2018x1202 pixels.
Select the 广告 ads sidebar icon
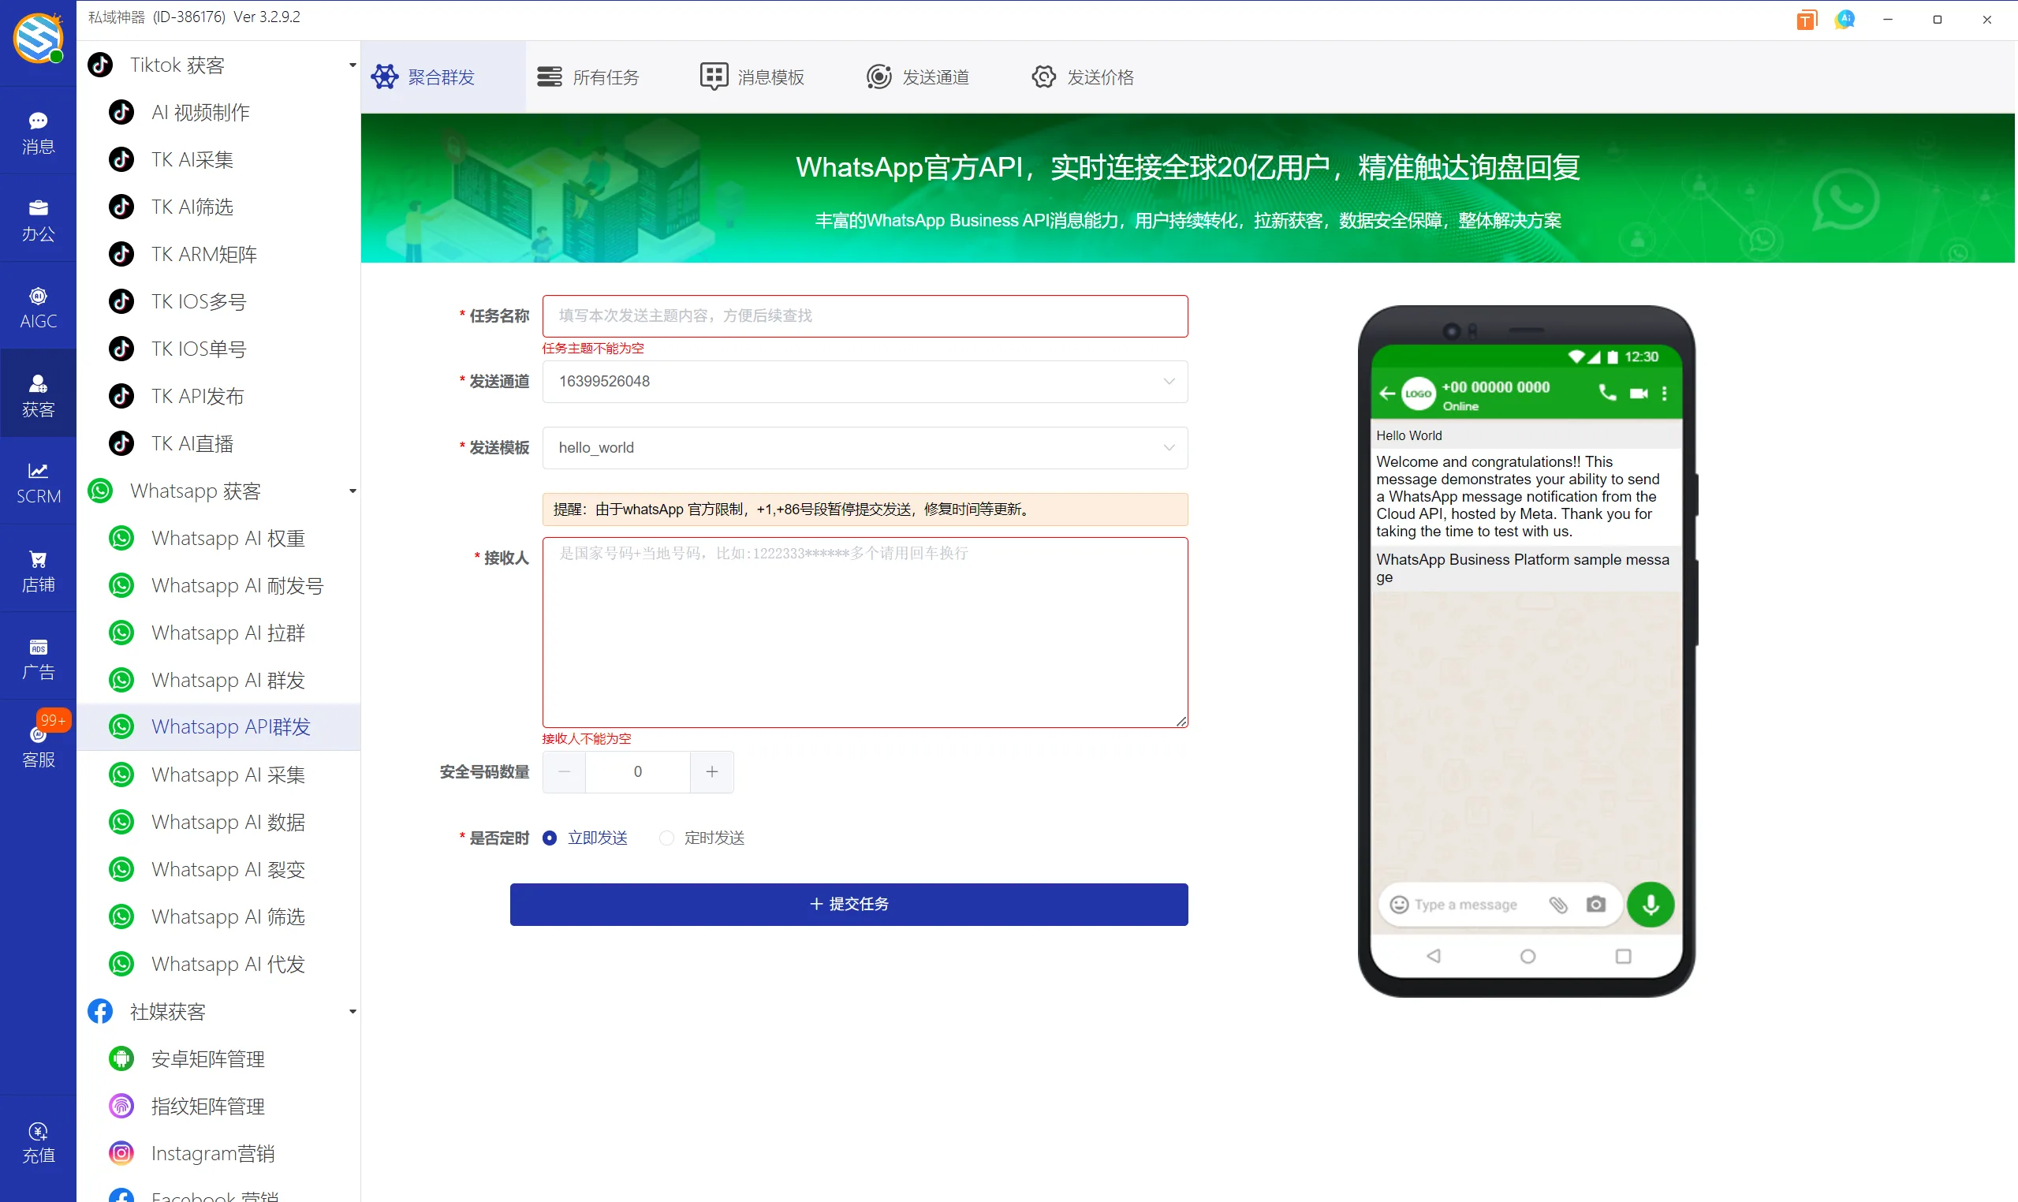(37, 658)
